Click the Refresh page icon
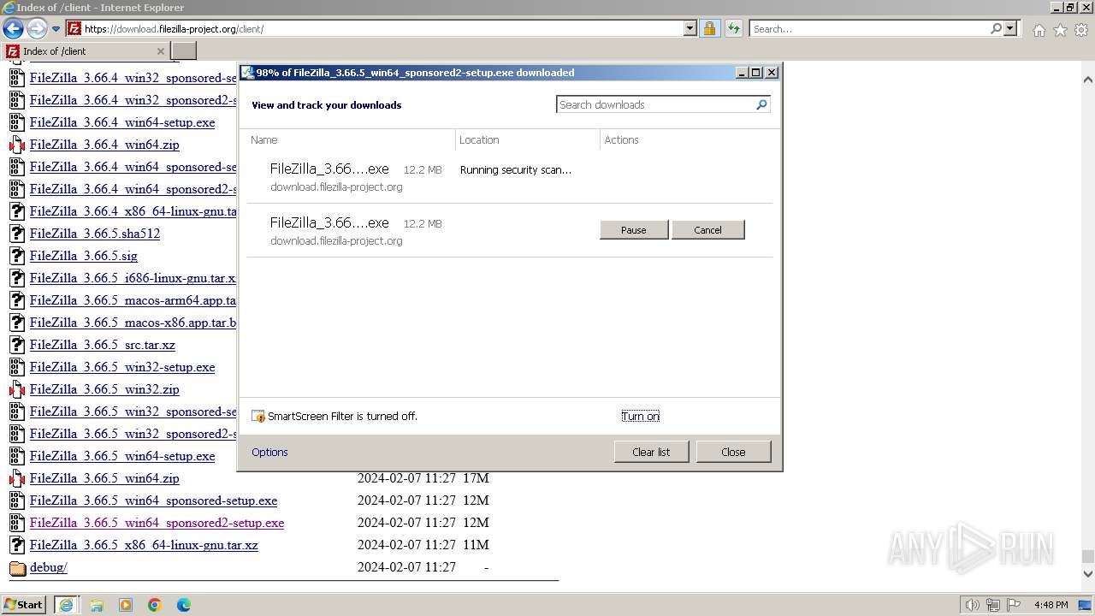Viewport: 1095px width, 616px height. [x=733, y=28]
